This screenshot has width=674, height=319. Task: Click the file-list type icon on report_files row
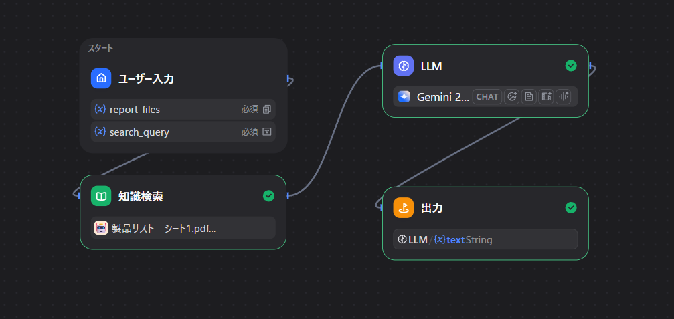266,109
